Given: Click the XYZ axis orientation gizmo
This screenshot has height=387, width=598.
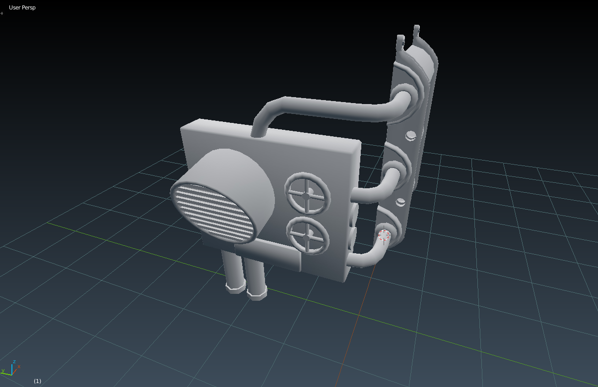Looking at the screenshot, I should click(x=11, y=368).
